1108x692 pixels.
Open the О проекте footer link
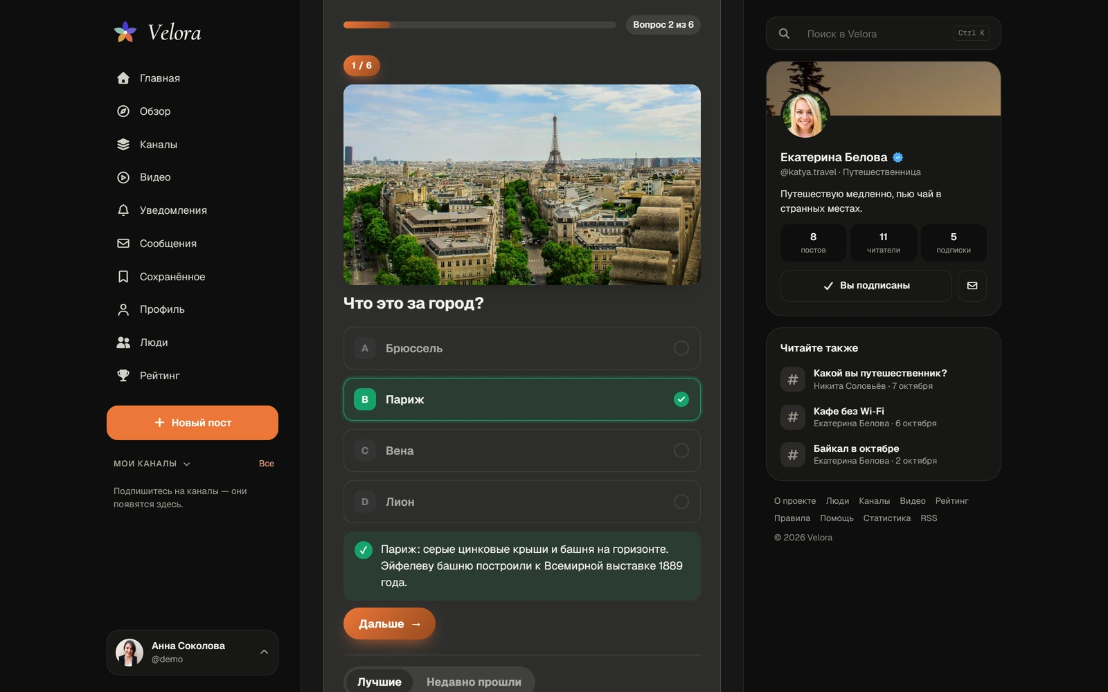pos(795,501)
